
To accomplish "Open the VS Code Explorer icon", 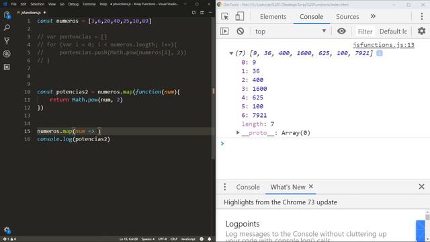I will [7, 15].
